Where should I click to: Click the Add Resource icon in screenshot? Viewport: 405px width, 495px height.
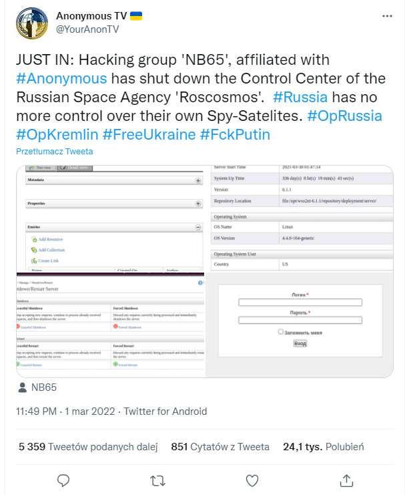pyautogui.click(x=34, y=239)
